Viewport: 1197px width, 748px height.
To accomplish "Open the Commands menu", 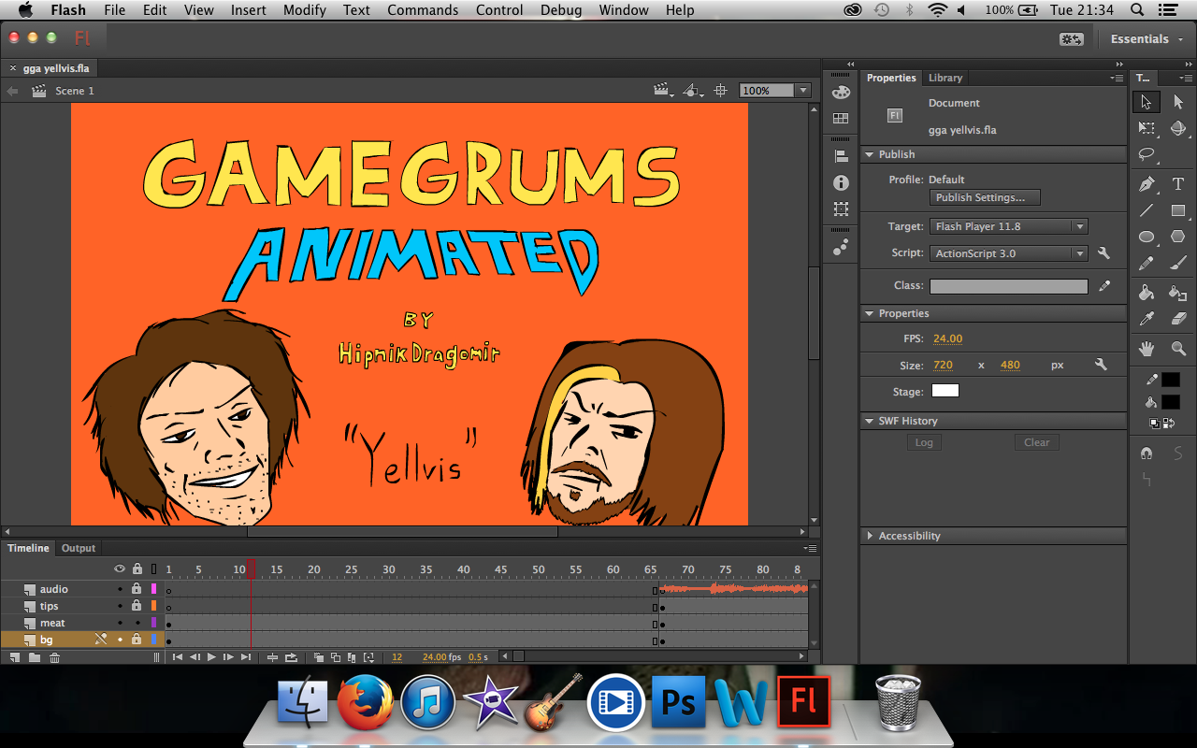I will click(423, 10).
